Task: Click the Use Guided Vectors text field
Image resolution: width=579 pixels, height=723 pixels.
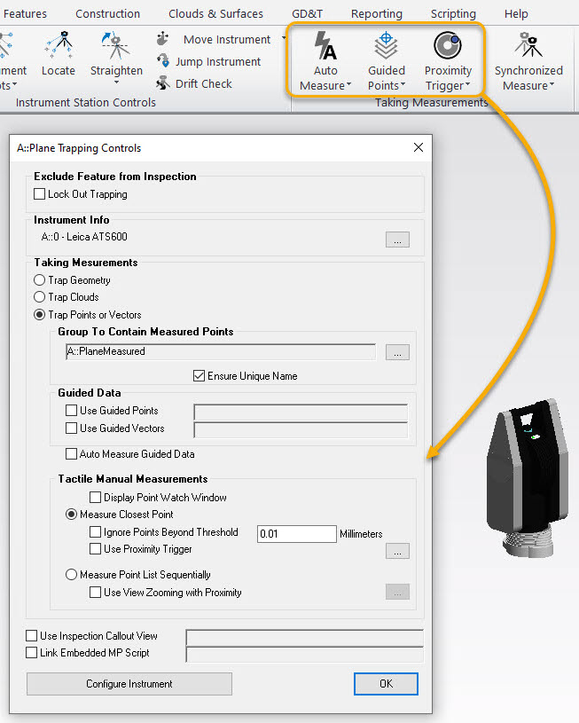Action: [x=301, y=429]
